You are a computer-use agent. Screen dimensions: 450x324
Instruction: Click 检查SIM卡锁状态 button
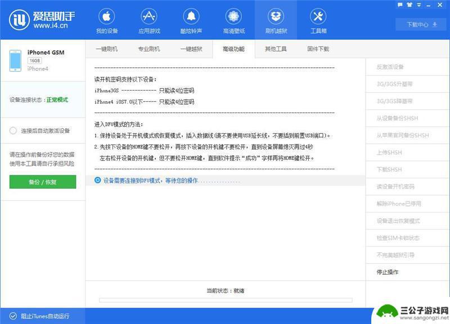coord(407,238)
